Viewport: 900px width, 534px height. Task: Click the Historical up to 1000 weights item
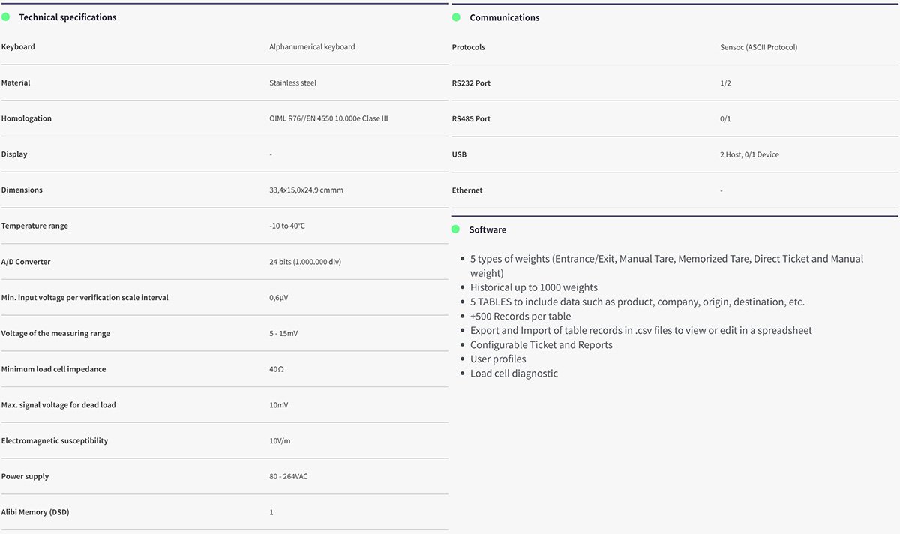pos(533,287)
